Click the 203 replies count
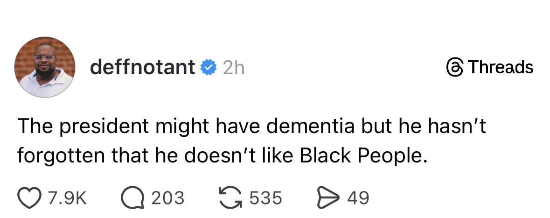Screen dimensions: 550x218 (167, 198)
